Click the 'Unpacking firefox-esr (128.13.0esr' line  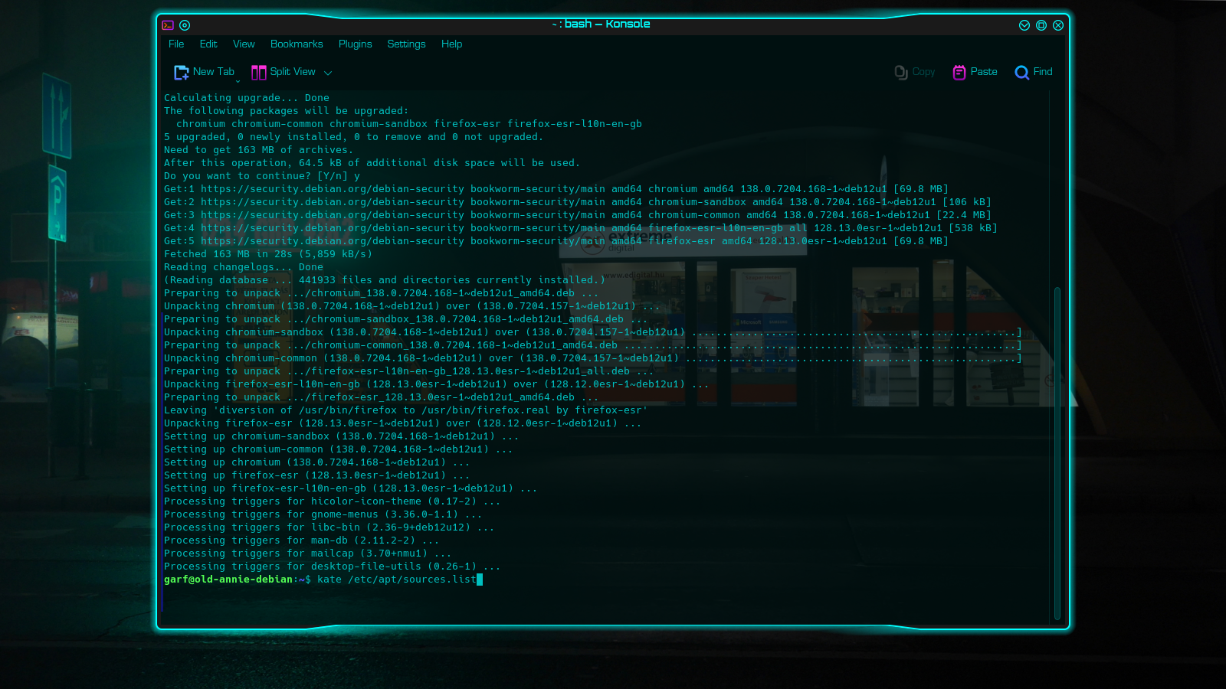403,423
